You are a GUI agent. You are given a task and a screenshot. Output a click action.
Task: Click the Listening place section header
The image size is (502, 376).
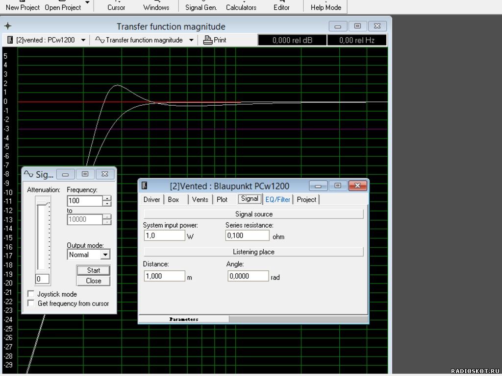(x=253, y=252)
